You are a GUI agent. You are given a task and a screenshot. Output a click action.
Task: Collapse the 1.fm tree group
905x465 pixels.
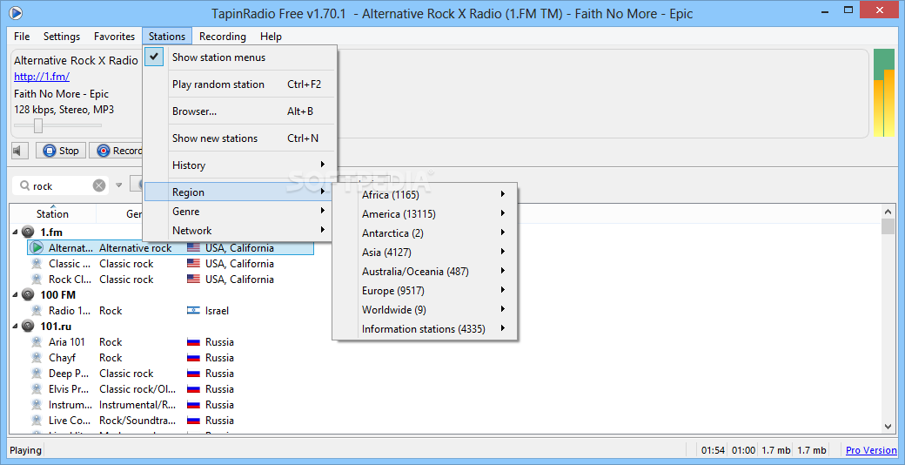click(x=15, y=232)
